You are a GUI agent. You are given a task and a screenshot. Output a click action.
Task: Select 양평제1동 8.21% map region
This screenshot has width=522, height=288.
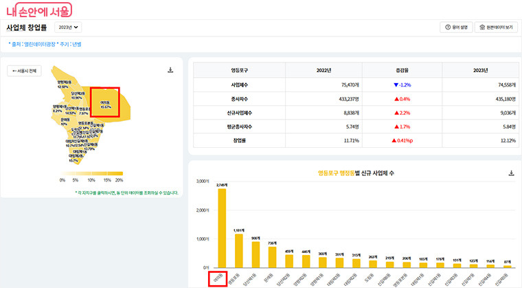(58, 109)
